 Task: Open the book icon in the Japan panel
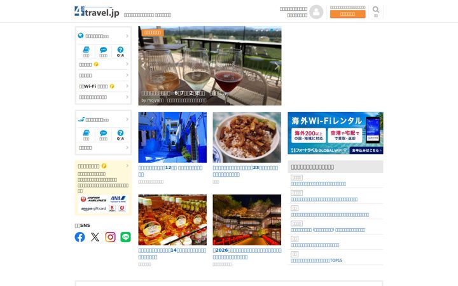click(86, 133)
